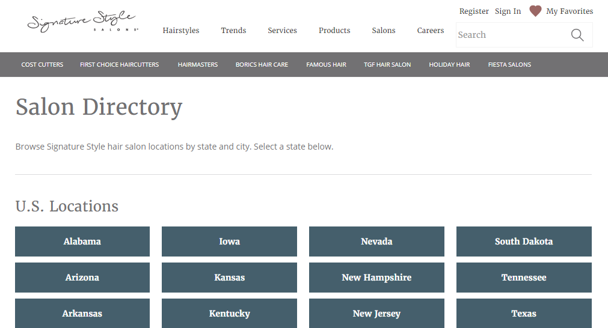Click the Register link
608x328 pixels.
pyautogui.click(x=474, y=11)
